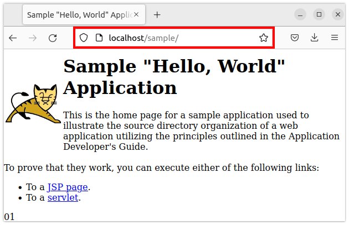The width and height of the screenshot is (349, 225).
Task: Go back using the back arrow
Action: click(13, 38)
